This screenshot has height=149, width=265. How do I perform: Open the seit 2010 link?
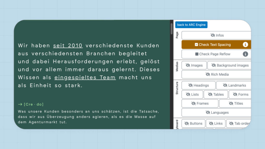point(68,46)
